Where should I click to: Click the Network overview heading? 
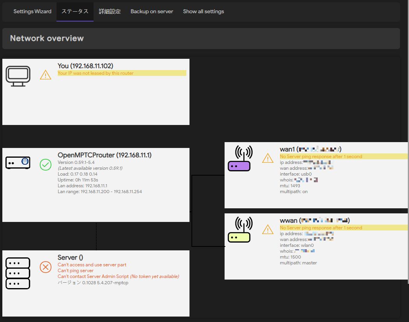[x=47, y=38]
